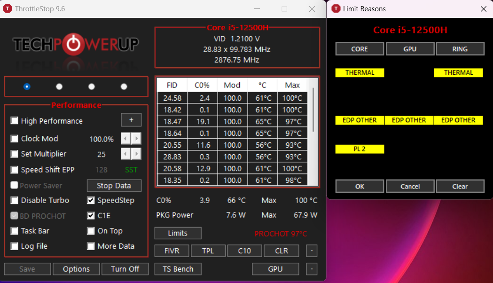Click the PKG Power Max value 67.9 W
The width and height of the screenshot is (493, 283).
click(x=305, y=215)
